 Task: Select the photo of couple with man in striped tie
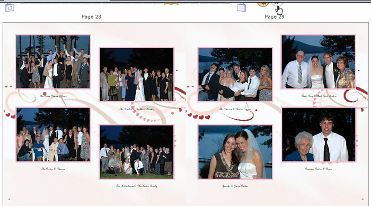pyautogui.click(x=318, y=62)
